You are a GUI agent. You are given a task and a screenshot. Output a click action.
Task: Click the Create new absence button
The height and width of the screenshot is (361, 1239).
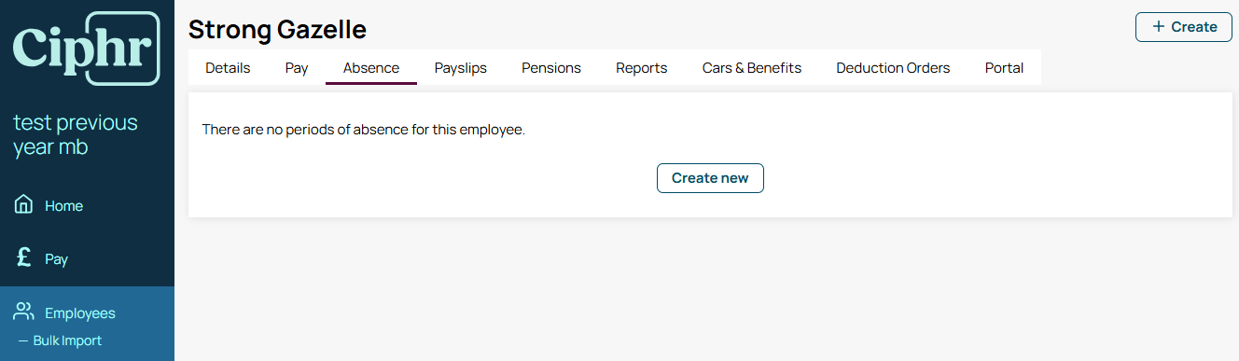pos(710,178)
